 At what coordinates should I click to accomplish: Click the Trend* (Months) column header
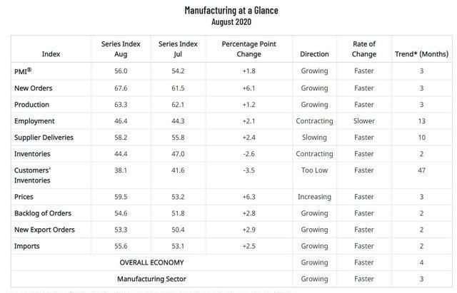[421, 54]
